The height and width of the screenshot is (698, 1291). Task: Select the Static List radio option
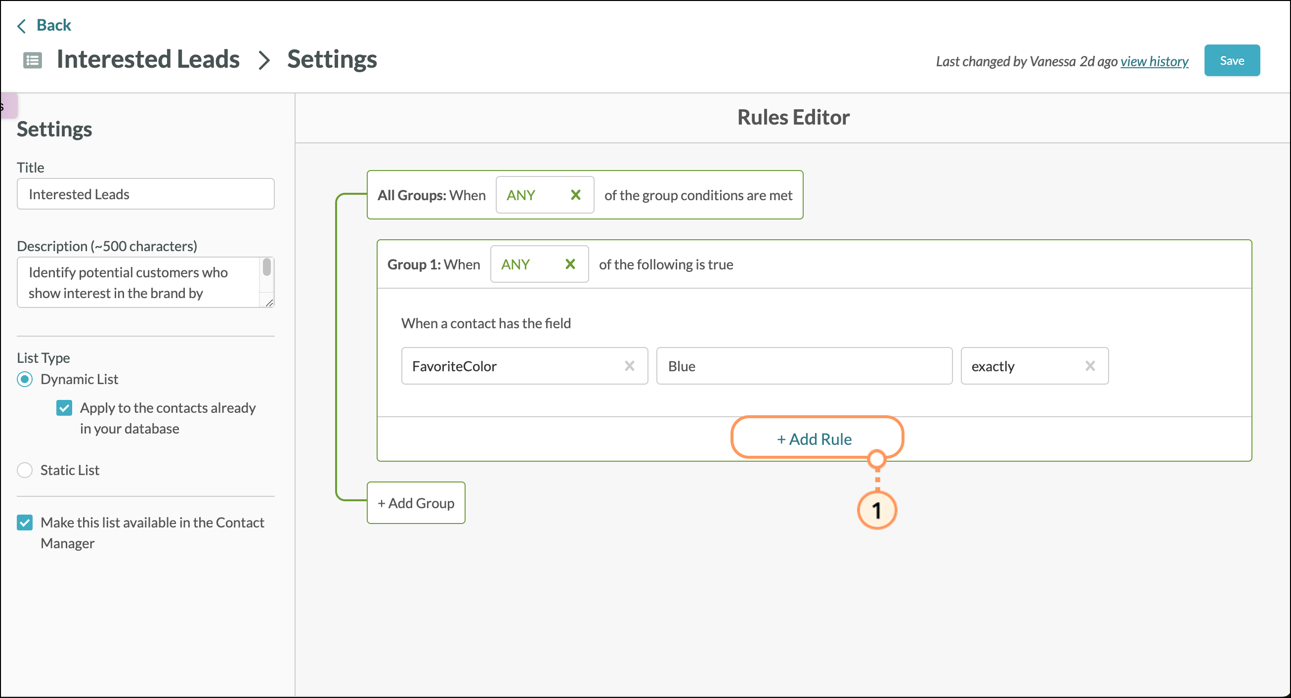click(25, 470)
